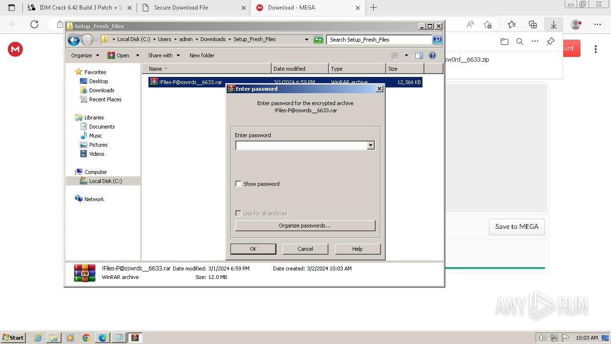Screen dimensions: 611x344
Task: Focus the Enter password input field
Action: click(301, 145)
